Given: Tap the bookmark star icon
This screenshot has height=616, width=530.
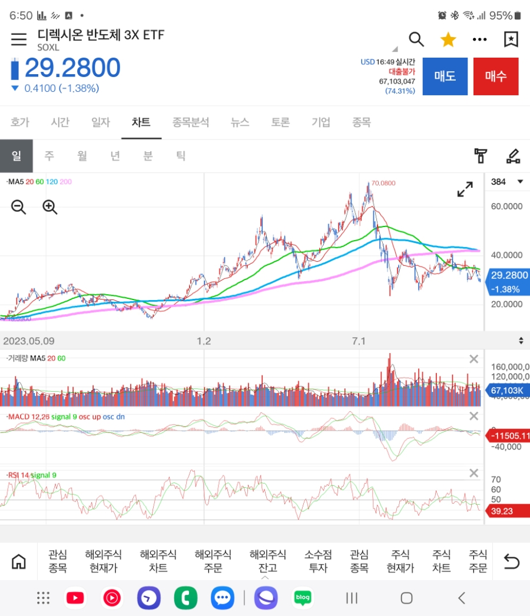Looking at the screenshot, I should (x=511, y=39).
